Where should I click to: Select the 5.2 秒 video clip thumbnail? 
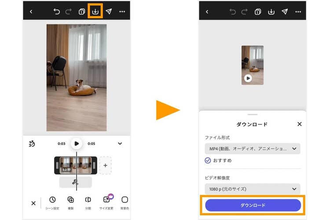click(x=76, y=165)
